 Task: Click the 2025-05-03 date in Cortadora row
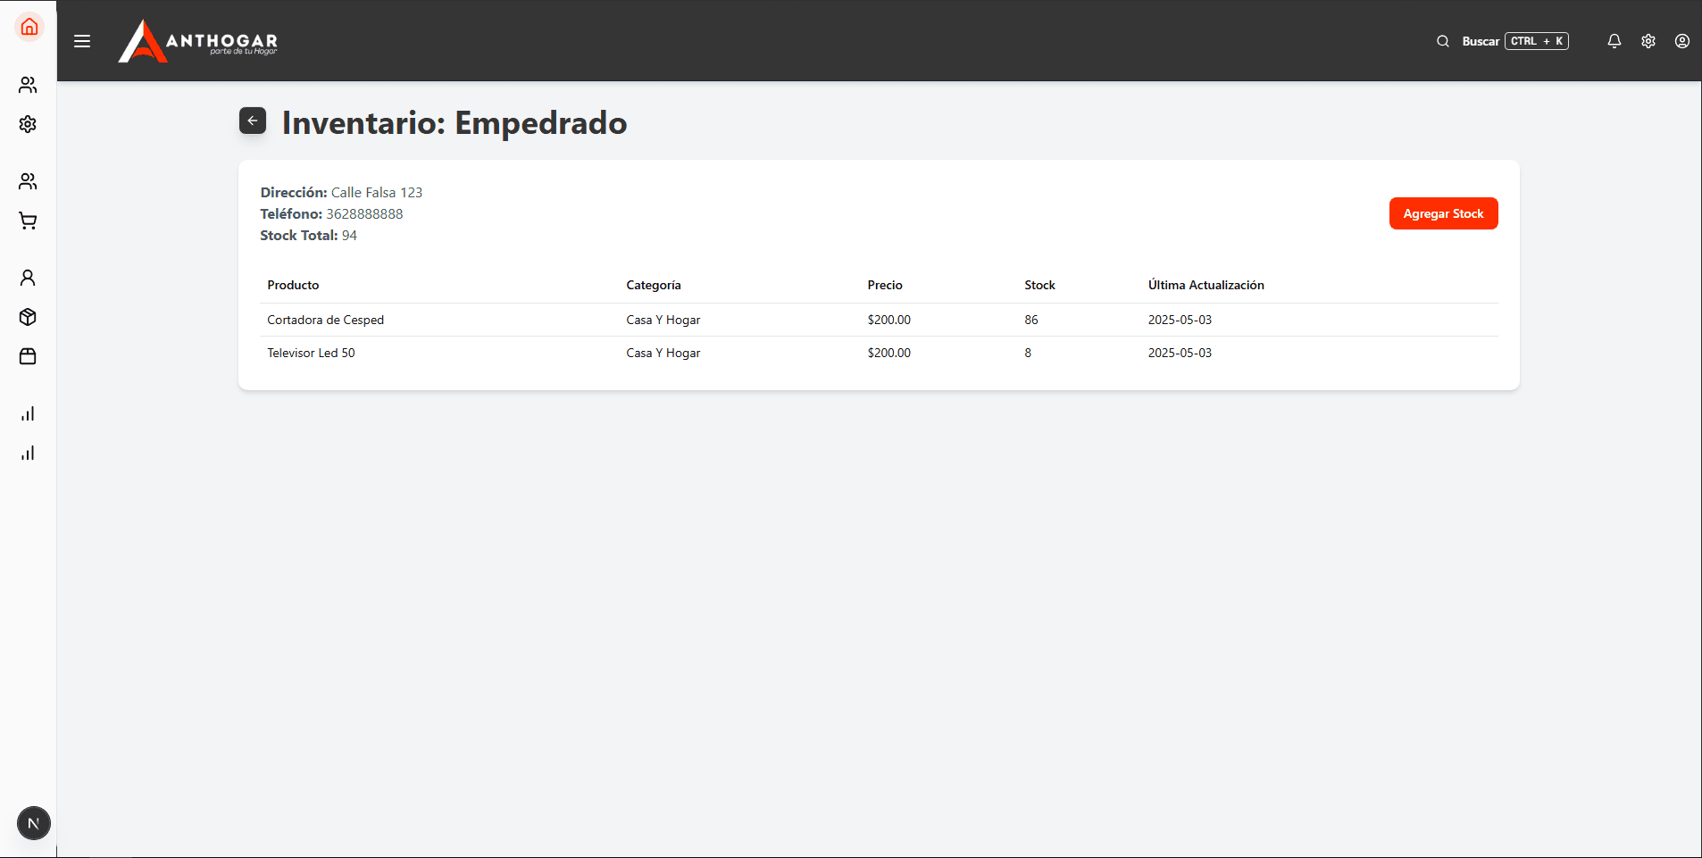pos(1180,320)
